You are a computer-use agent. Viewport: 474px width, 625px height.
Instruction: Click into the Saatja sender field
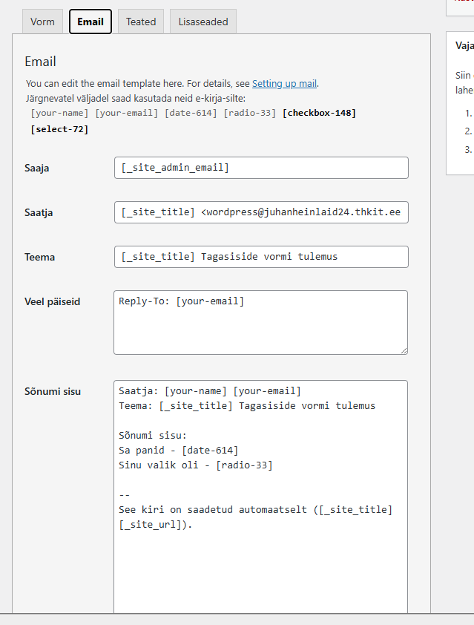[261, 212]
